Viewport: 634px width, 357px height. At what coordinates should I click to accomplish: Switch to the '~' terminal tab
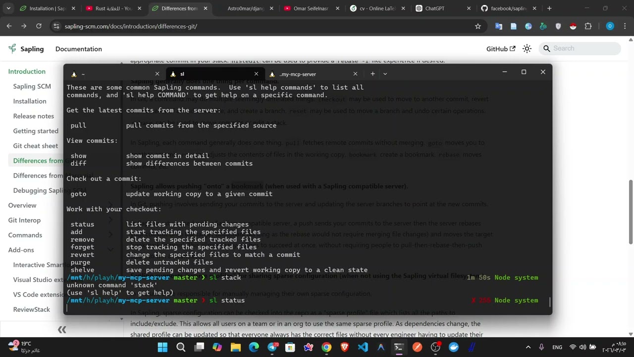point(114,74)
